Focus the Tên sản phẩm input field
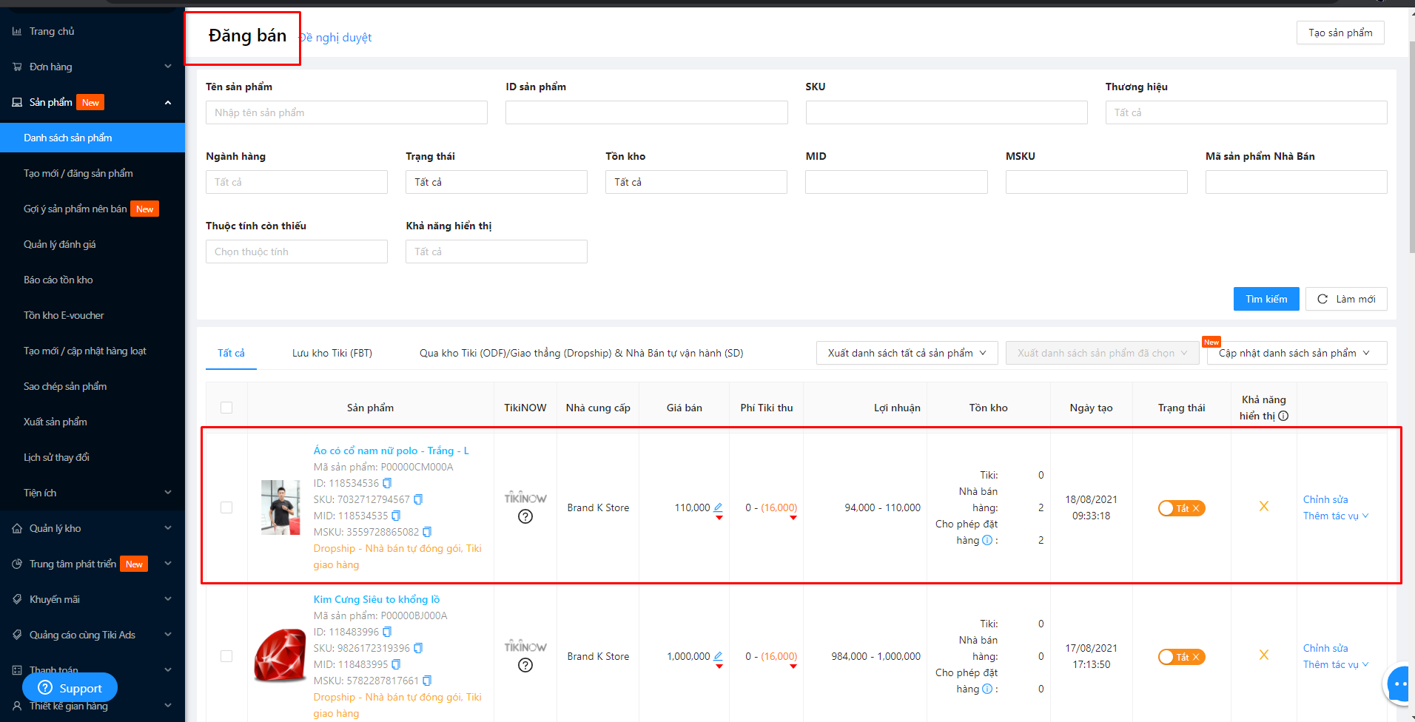This screenshot has height=722, width=1415. coord(346,112)
